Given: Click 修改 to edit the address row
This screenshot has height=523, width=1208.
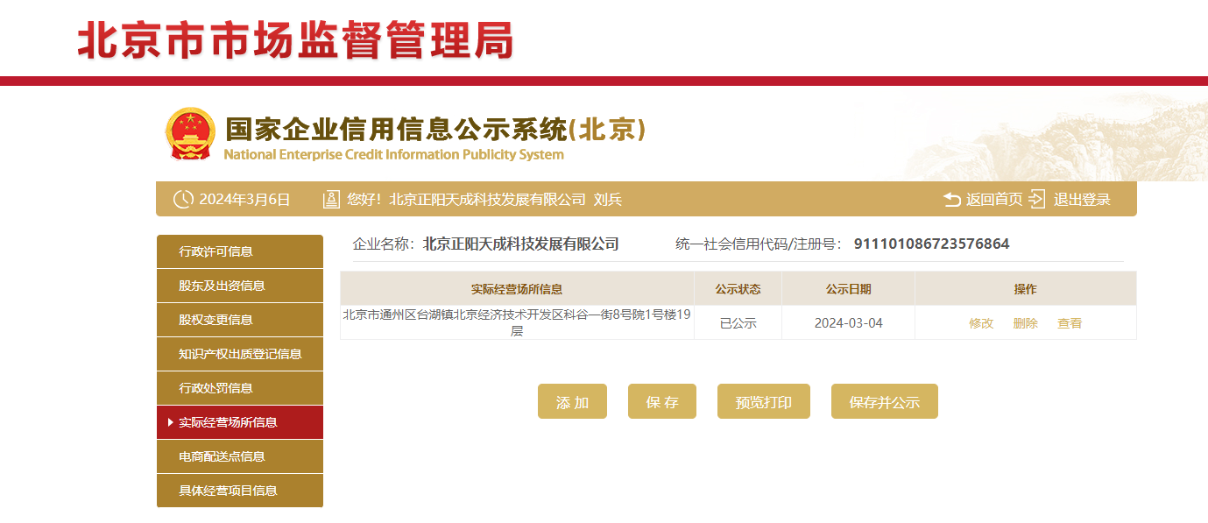Looking at the screenshot, I should pos(981,323).
